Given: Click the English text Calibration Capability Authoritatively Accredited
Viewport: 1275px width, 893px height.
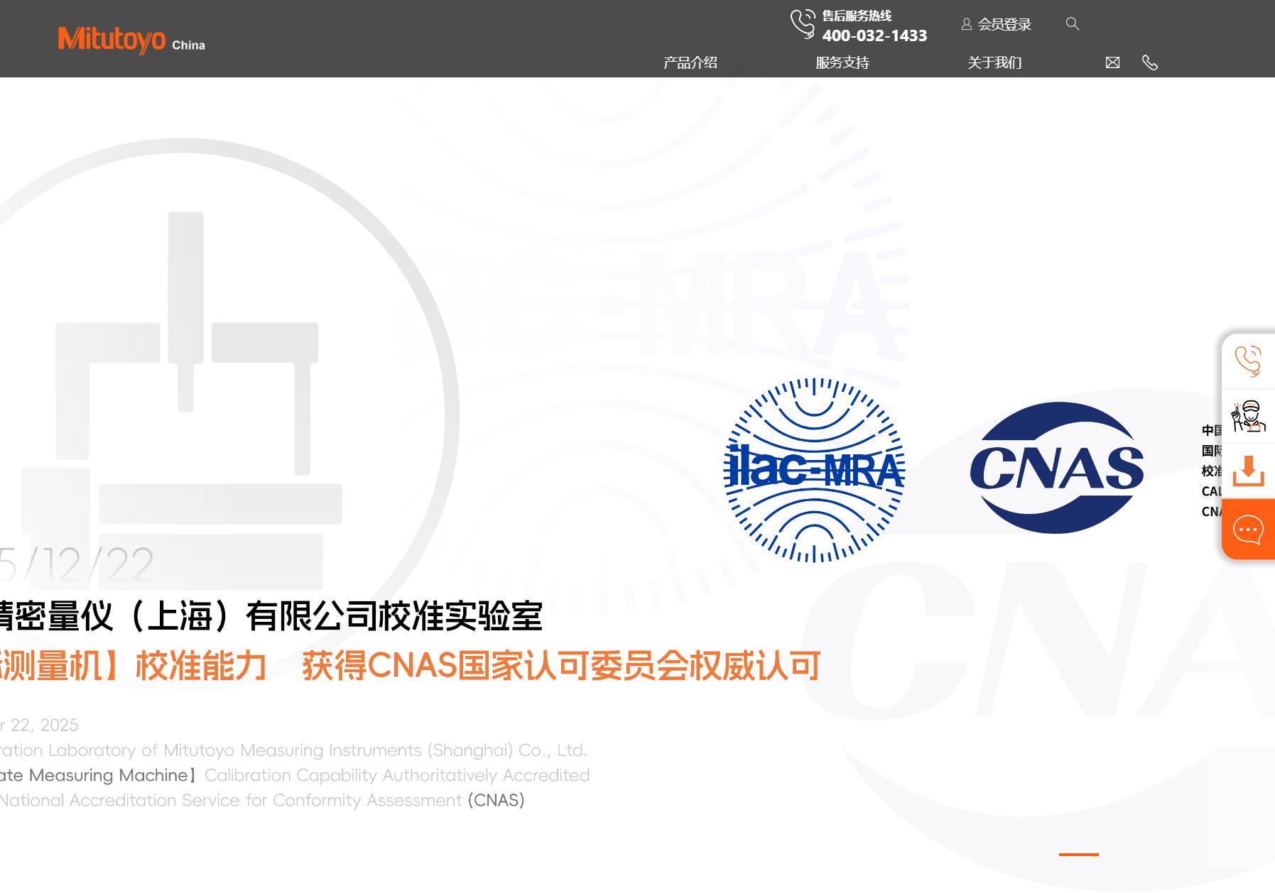Looking at the screenshot, I should [397, 775].
